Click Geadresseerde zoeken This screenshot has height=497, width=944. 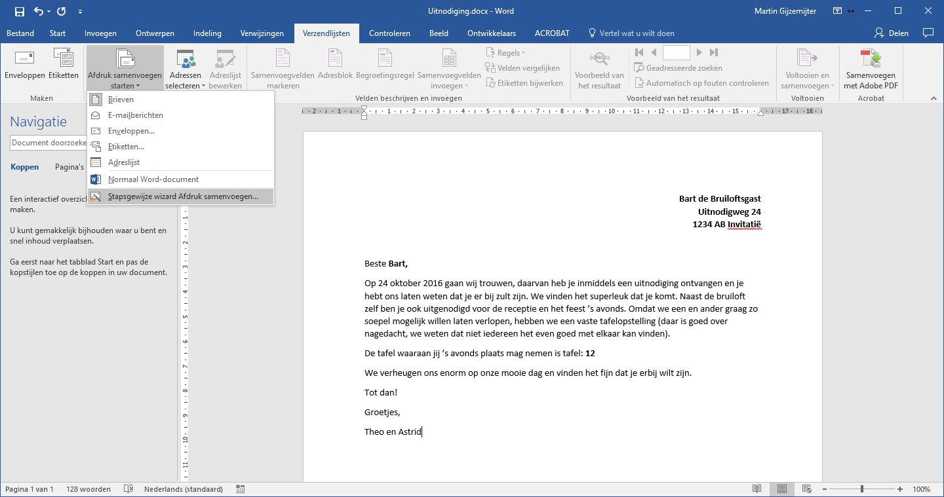point(678,68)
